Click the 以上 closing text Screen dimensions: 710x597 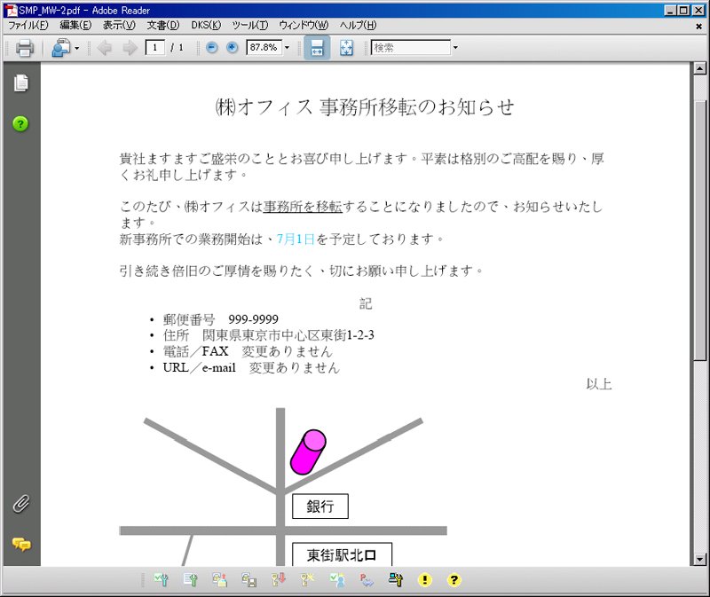coord(598,384)
